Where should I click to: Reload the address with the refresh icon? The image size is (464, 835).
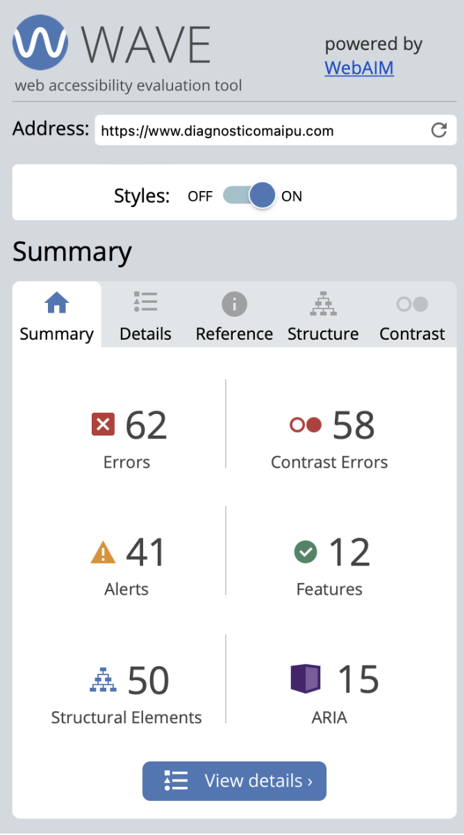click(439, 130)
